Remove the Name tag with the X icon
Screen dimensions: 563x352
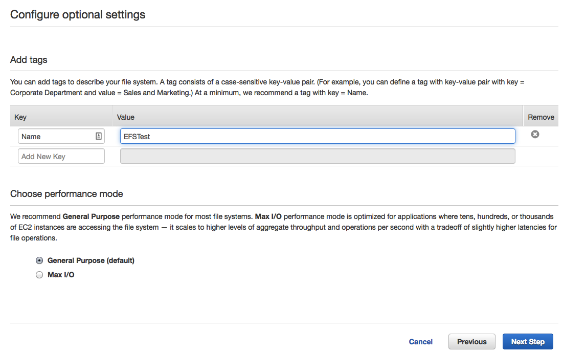[535, 135]
